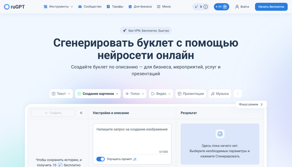Switch to the Презентации tab
The width and height of the screenshot is (292, 167).
coord(191,94)
